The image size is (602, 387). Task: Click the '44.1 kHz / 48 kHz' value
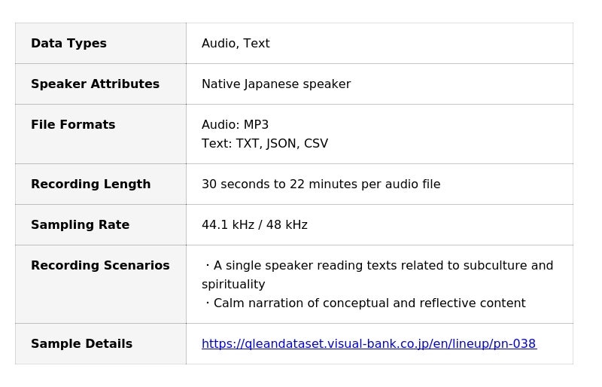[254, 225]
